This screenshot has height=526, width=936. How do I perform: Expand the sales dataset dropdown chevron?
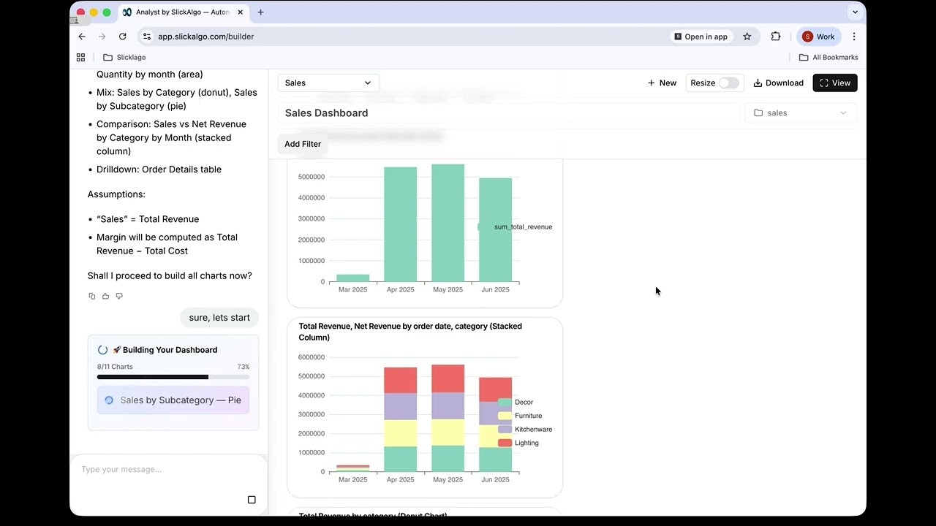(843, 113)
